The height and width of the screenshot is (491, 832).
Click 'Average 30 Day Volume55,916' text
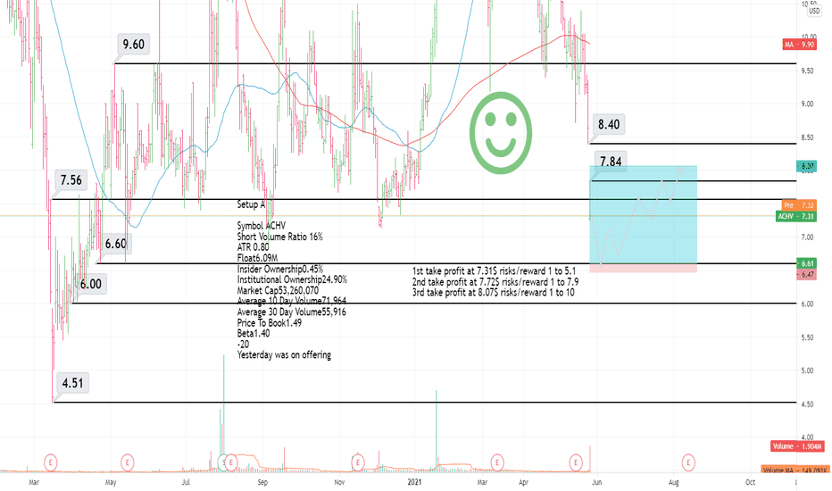pos(291,312)
